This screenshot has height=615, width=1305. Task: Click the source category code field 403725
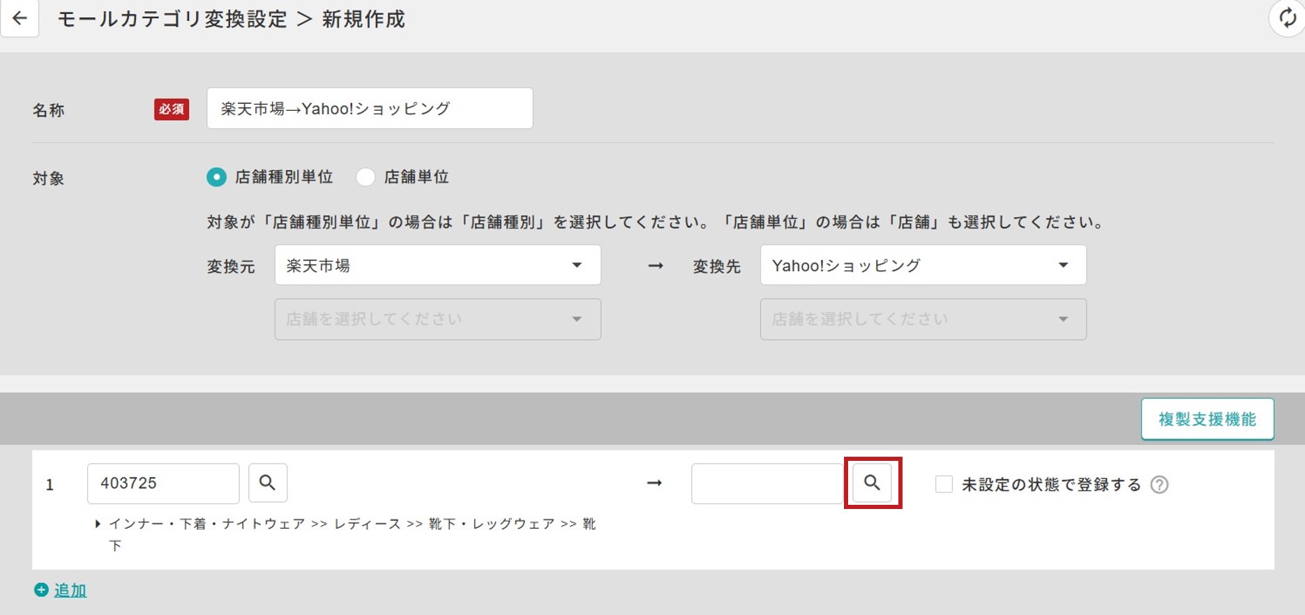tap(163, 483)
